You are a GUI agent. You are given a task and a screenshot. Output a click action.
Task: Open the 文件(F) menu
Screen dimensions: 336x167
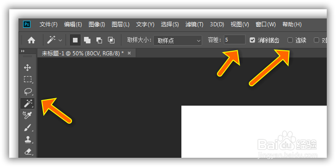click(x=48, y=24)
